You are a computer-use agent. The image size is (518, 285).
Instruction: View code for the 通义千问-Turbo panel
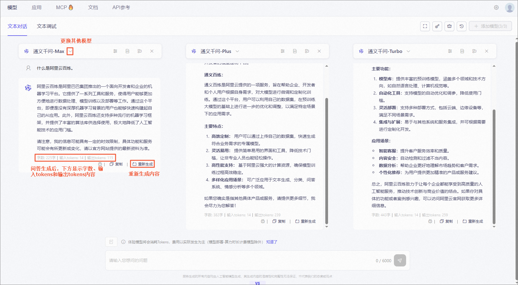point(462,51)
